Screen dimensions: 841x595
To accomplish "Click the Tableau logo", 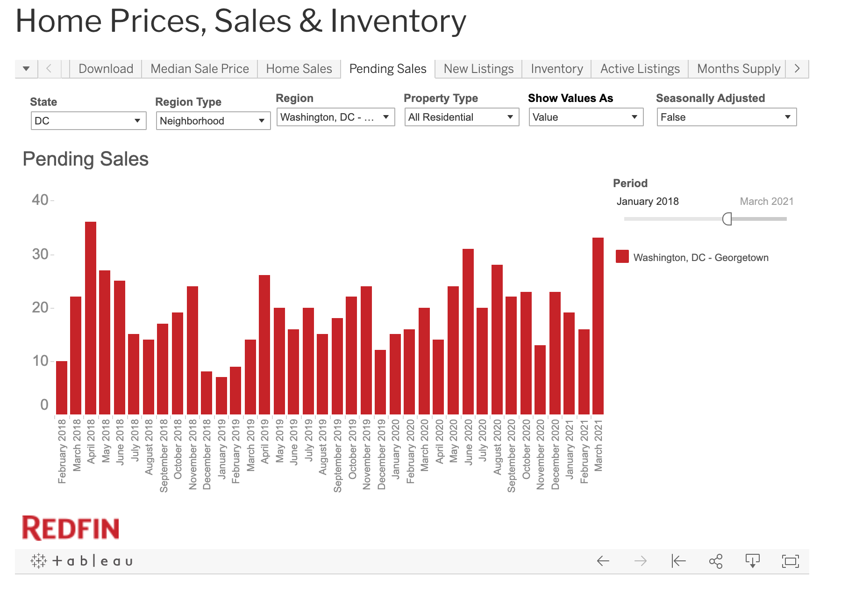I will tap(82, 561).
